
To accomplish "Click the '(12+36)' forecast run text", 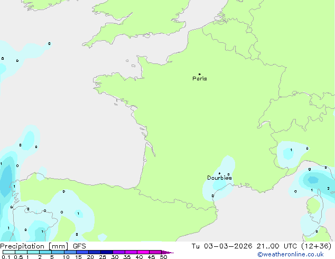I will (x=316, y=246).
